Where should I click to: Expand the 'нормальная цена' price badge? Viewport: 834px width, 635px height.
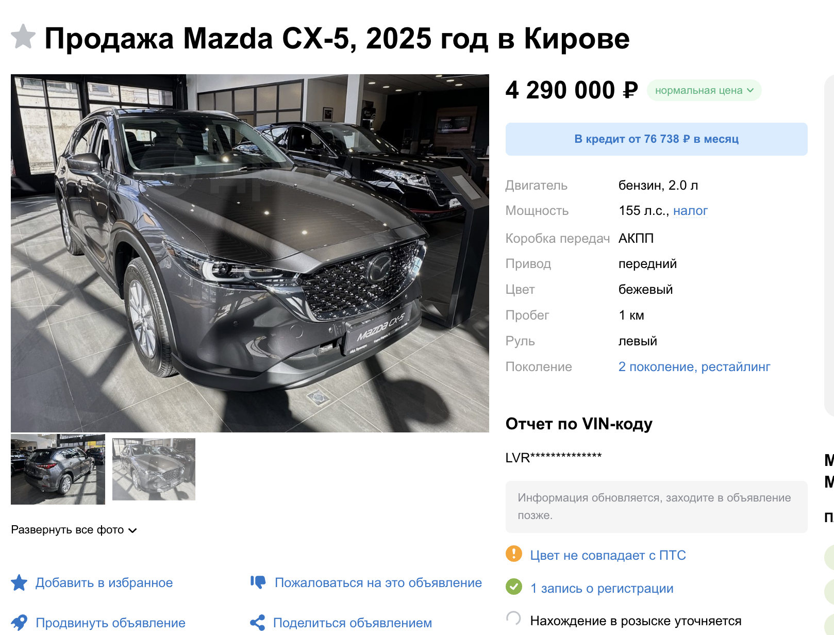tap(704, 90)
